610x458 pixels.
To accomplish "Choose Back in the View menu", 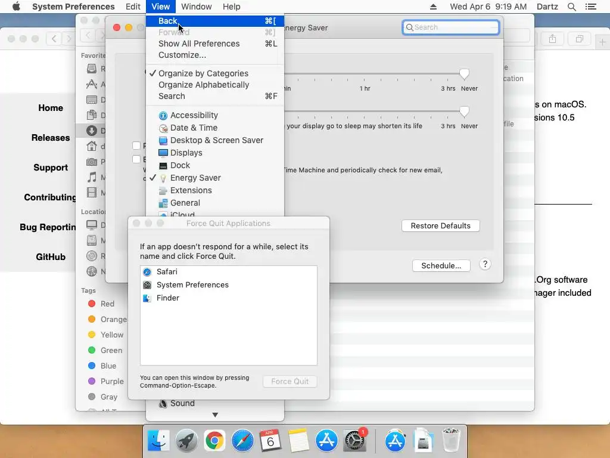I will coord(215,21).
